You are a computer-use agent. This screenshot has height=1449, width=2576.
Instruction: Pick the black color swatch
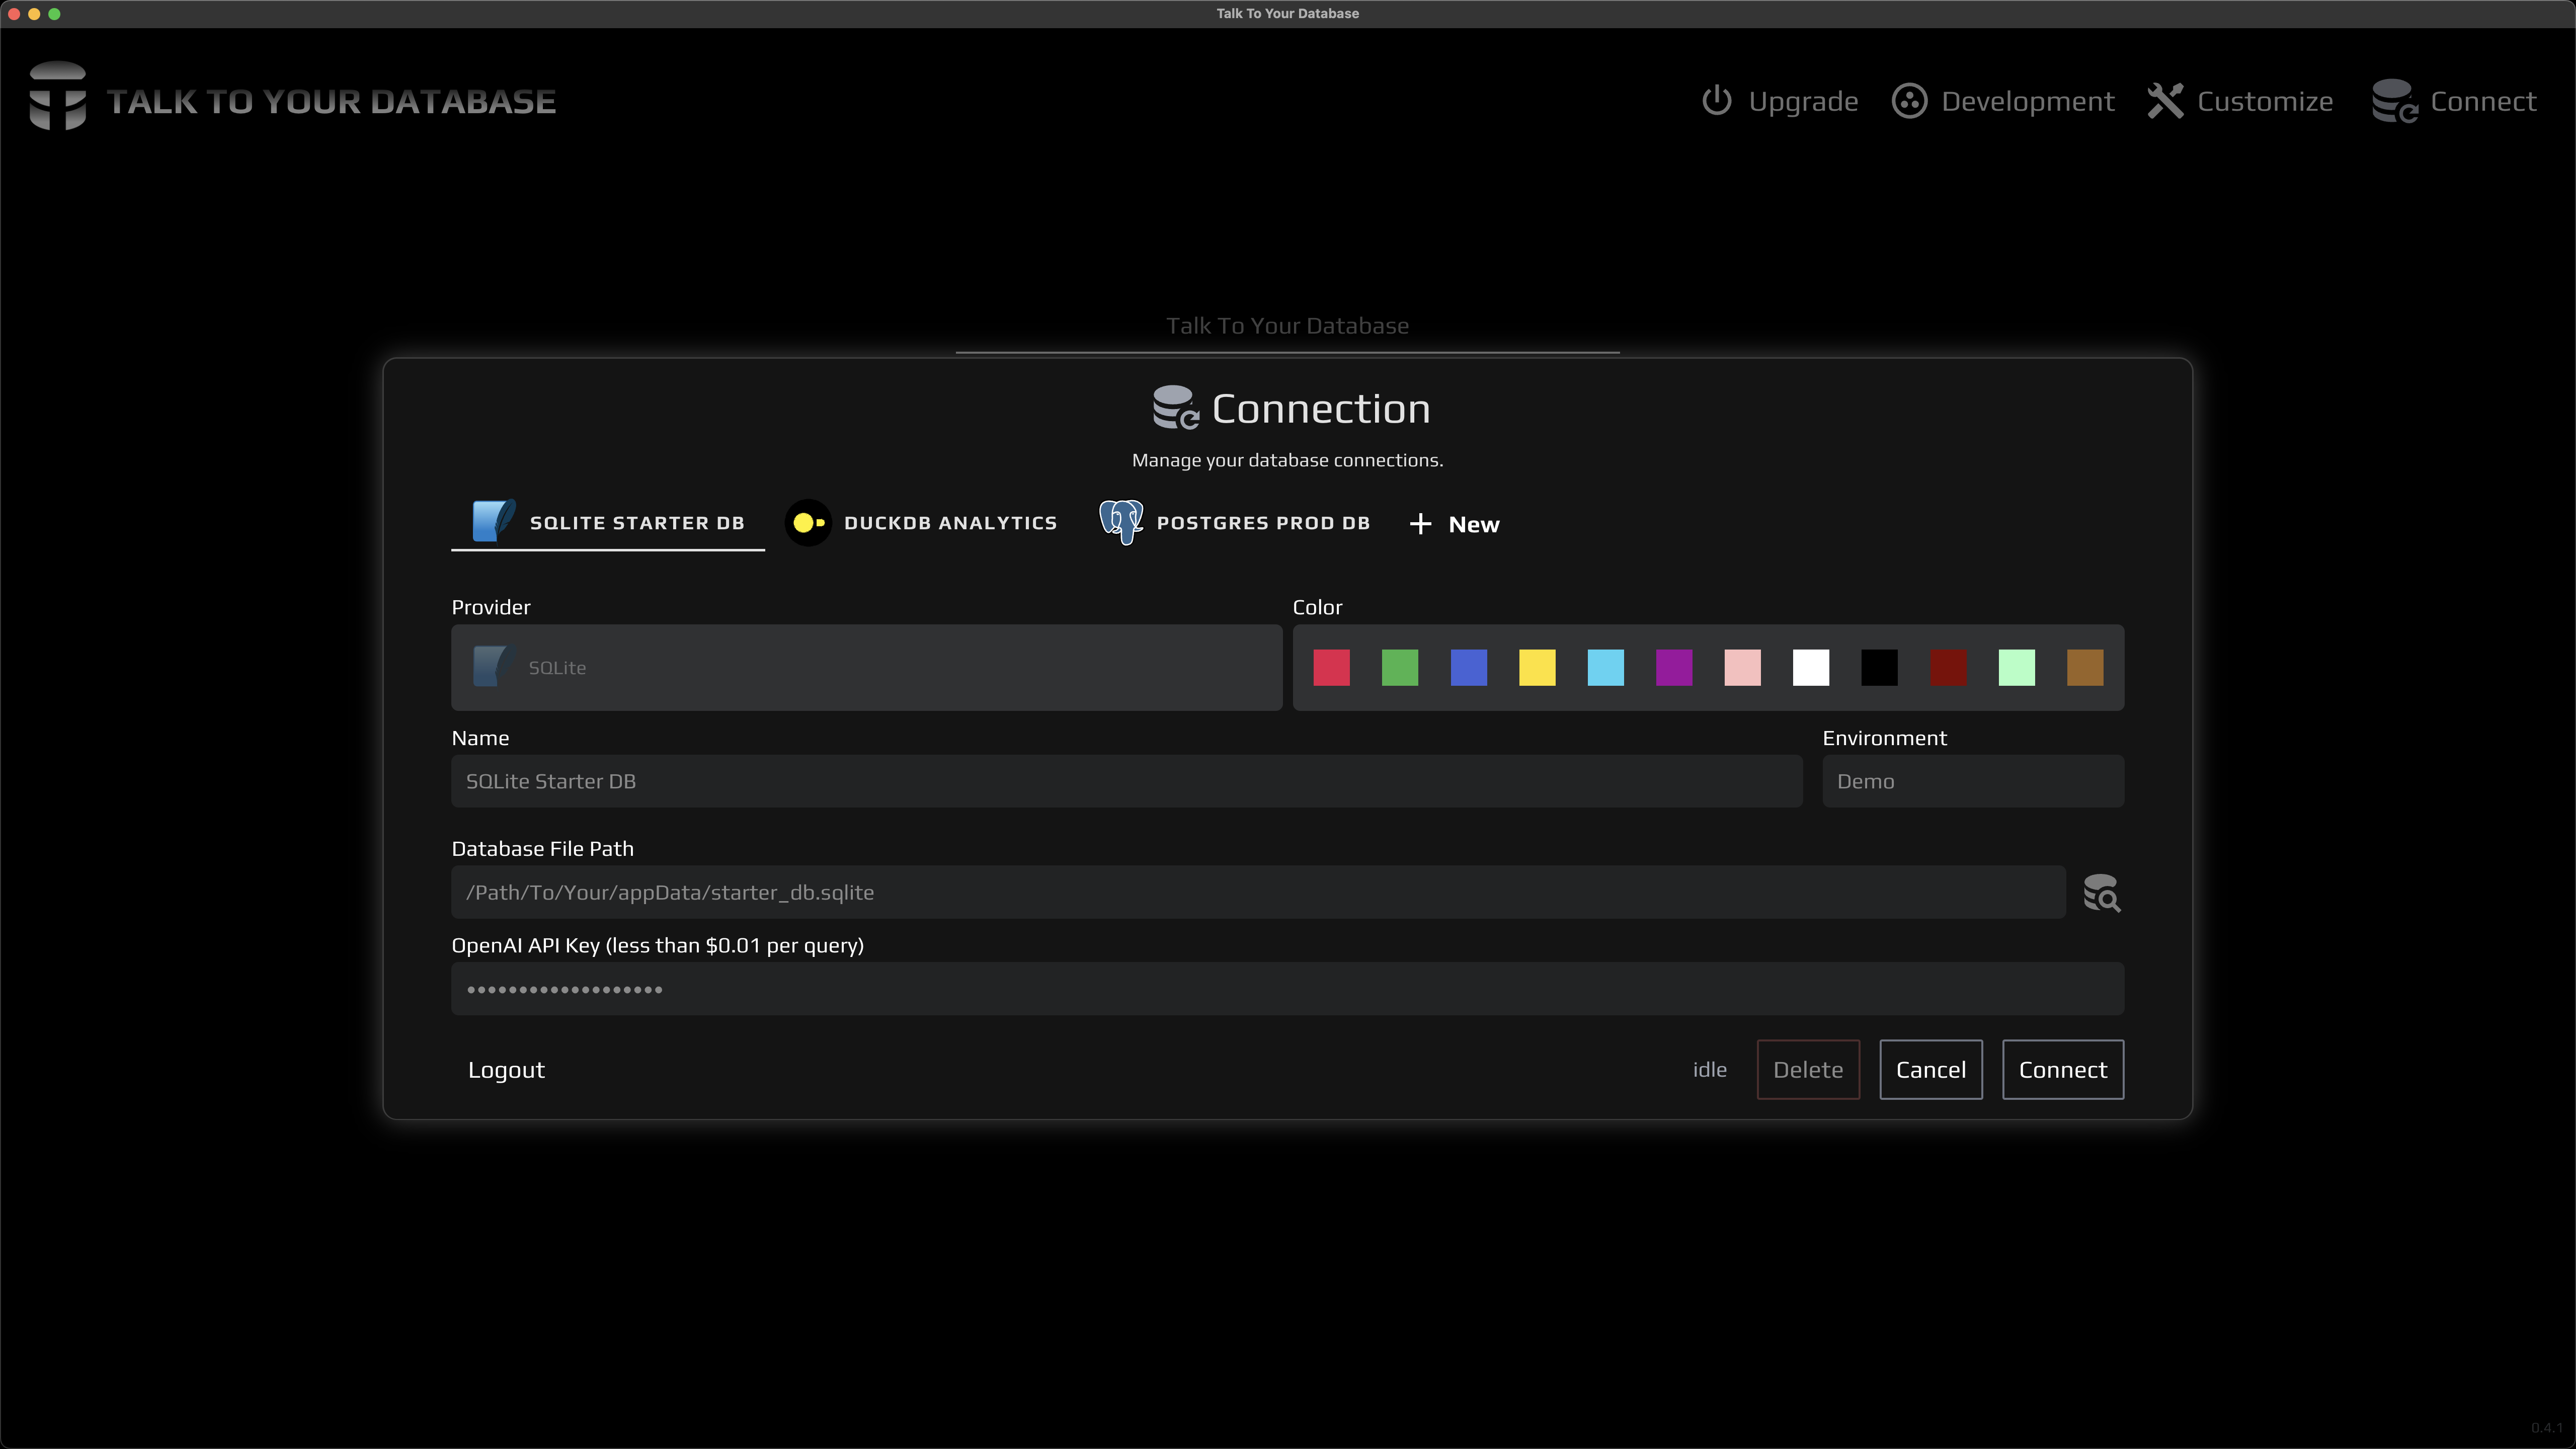click(x=1879, y=668)
